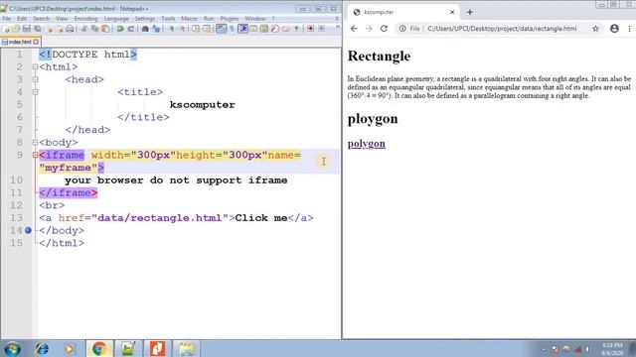Toggle Word wrap toolbar button
636x357 pixels.
(221, 29)
